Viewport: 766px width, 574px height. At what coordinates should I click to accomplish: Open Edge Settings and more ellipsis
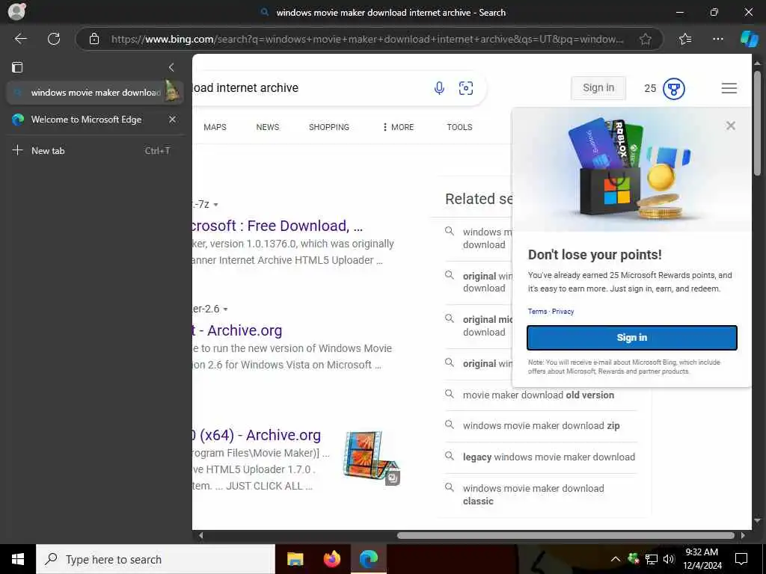tap(717, 39)
